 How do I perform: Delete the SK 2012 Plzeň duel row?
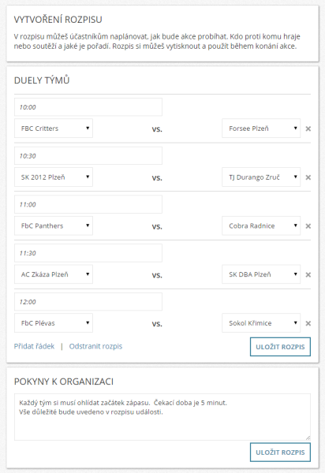coord(308,177)
